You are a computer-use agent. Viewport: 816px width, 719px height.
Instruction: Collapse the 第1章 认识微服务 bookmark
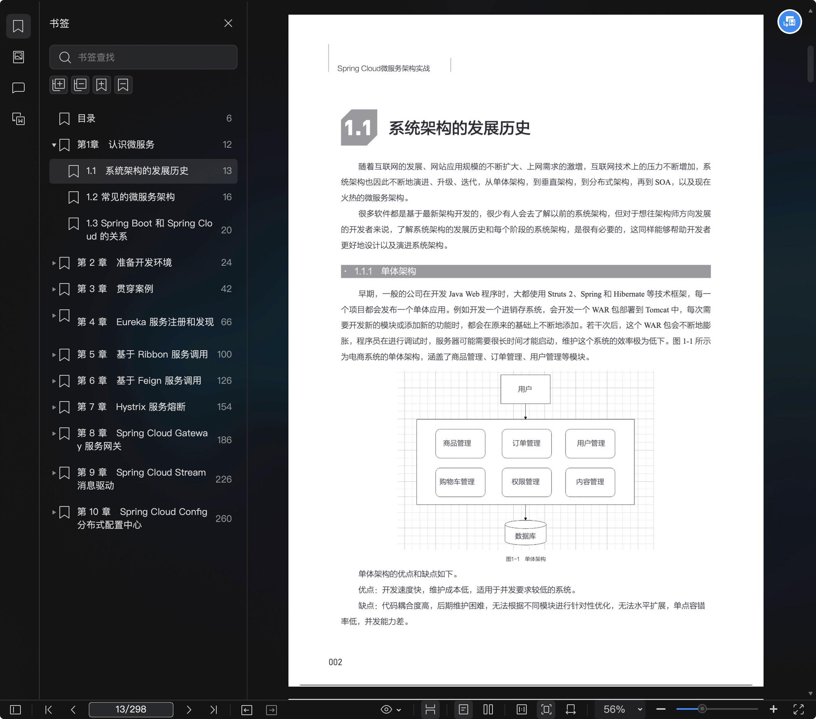click(x=54, y=145)
